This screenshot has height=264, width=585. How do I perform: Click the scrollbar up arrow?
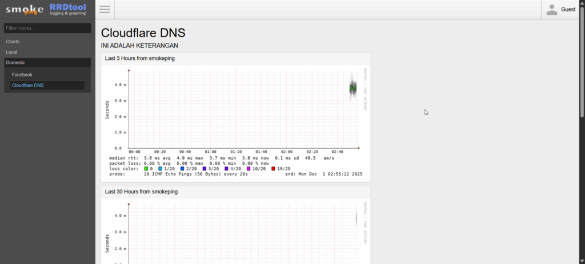pyautogui.click(x=582, y=3)
